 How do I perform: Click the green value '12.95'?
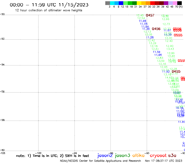click(x=164, y=67)
